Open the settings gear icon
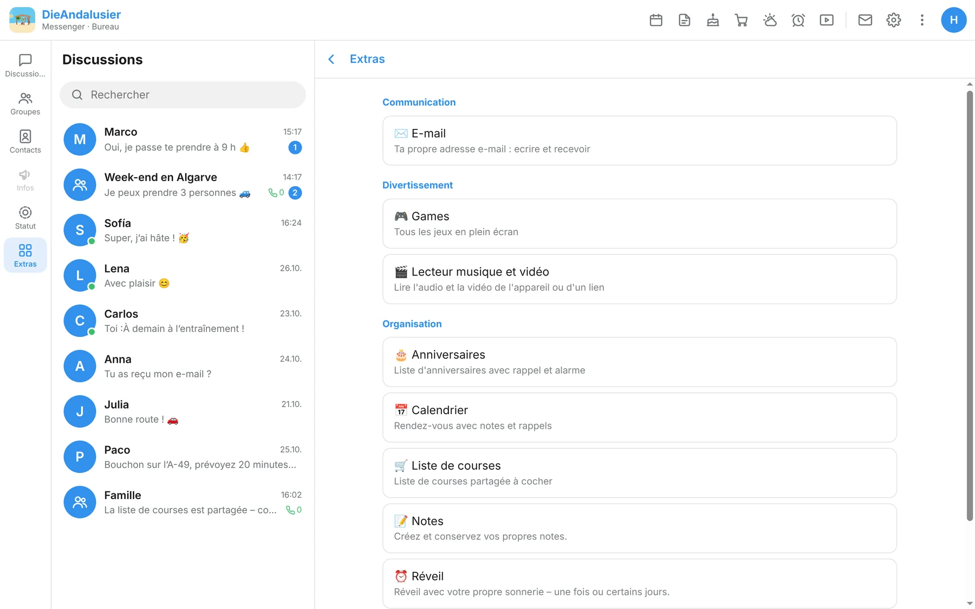The width and height of the screenshot is (975, 609). pos(894,20)
